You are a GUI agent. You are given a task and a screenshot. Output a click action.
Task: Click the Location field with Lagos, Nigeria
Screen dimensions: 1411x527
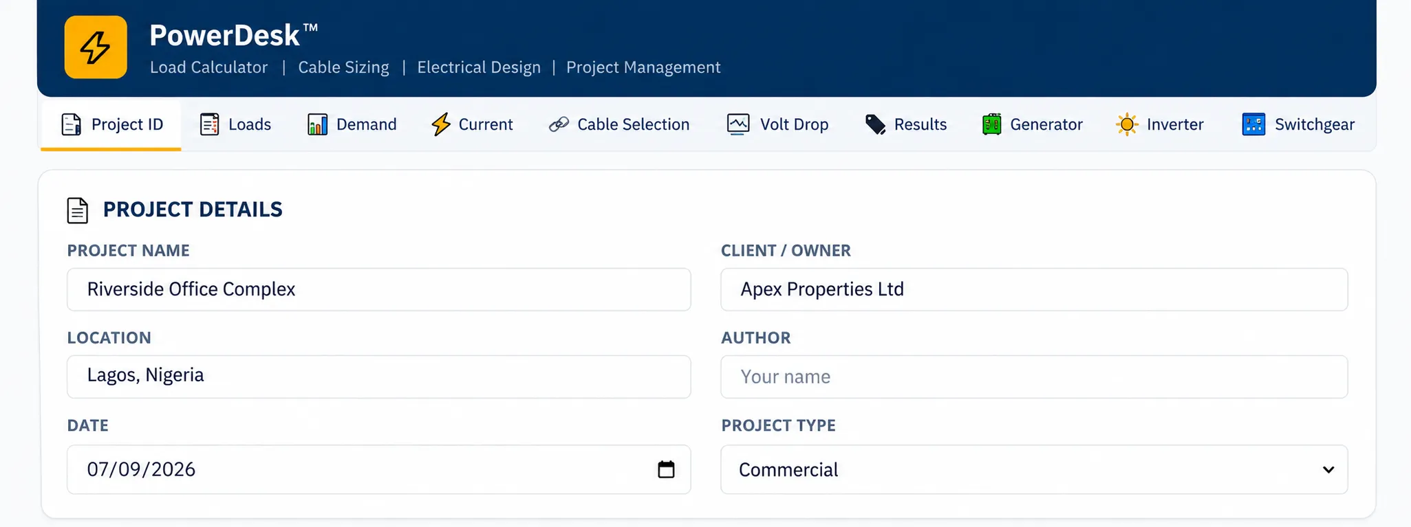tap(379, 377)
